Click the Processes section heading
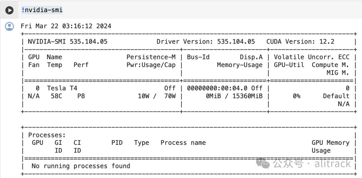The height and width of the screenshot is (178, 362). (x=47, y=135)
